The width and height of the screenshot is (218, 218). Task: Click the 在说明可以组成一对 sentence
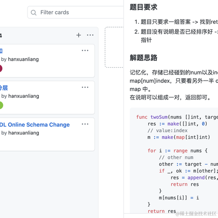(171, 98)
